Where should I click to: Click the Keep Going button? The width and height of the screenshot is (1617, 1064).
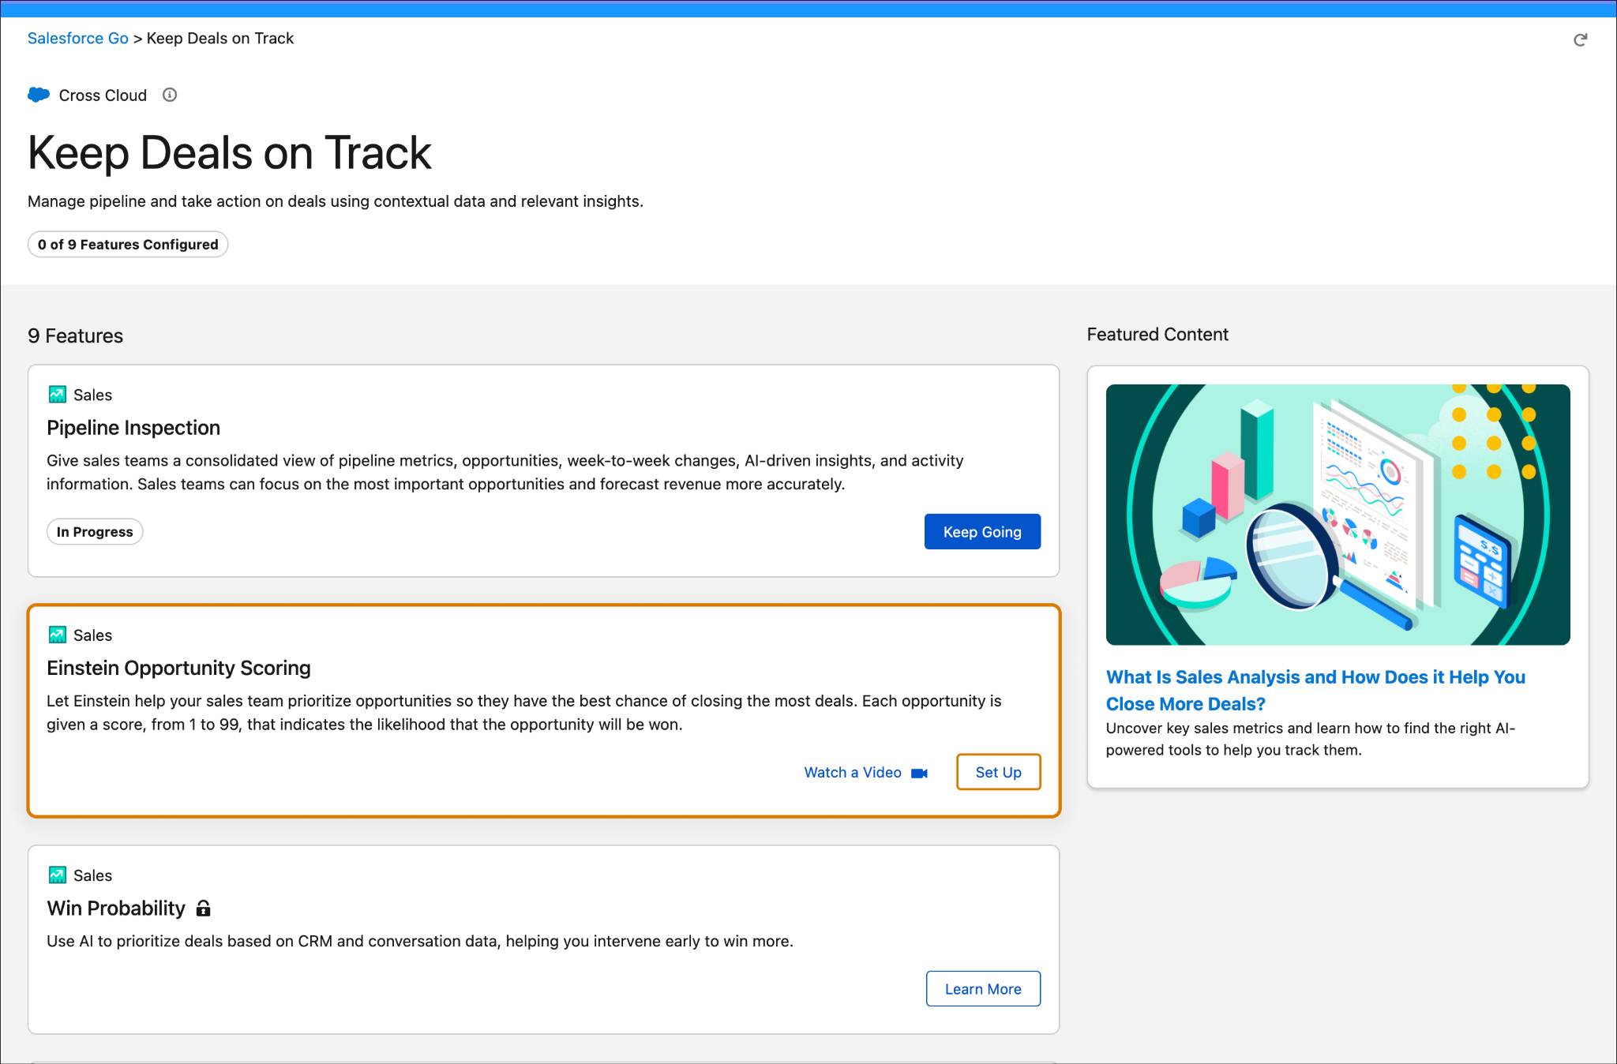tap(982, 532)
